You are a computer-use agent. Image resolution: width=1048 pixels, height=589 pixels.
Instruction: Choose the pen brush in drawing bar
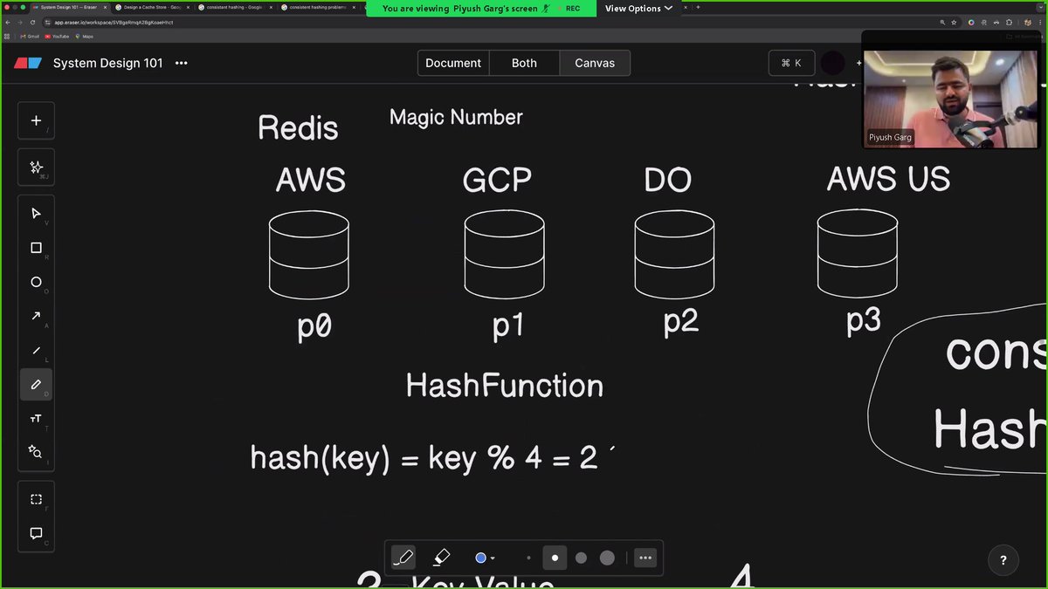tap(403, 558)
